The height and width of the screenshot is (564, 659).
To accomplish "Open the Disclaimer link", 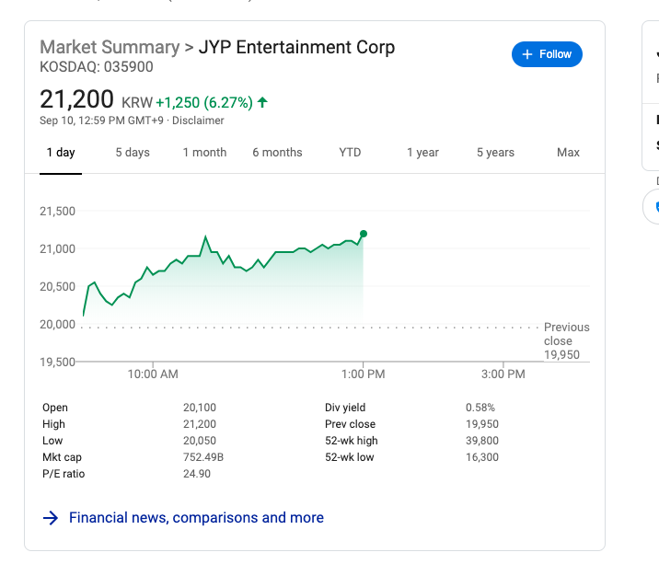I will 198,121.
